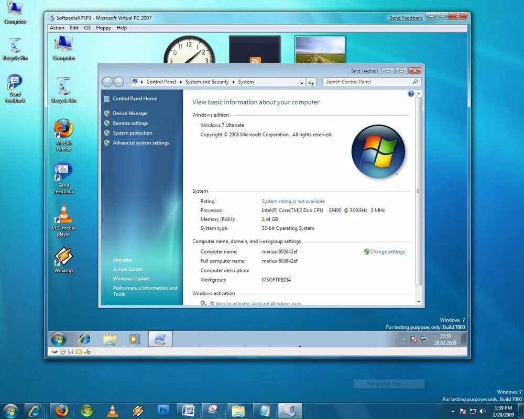Show hidden icons in guest tray
The height and width of the screenshot is (419, 524).
pyautogui.click(x=403, y=339)
